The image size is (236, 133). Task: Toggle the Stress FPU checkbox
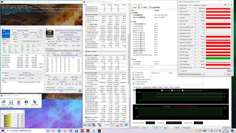pos(136,75)
